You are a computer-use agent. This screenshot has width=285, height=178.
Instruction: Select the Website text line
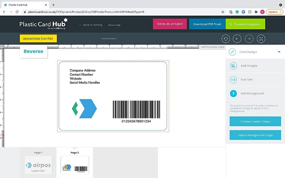point(76,78)
